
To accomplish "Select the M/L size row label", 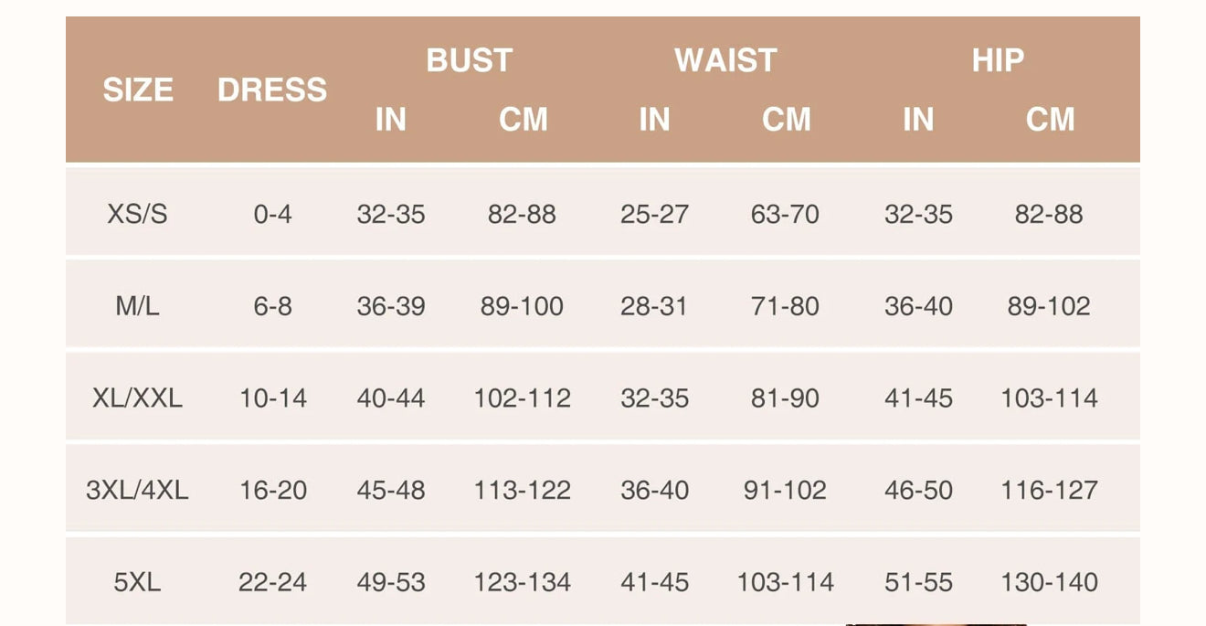I will (x=138, y=306).
